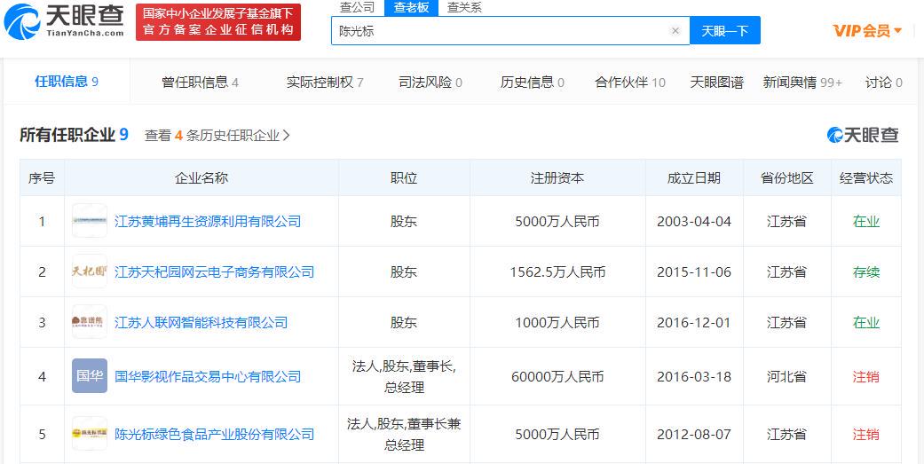Open the 司法风险 0 tab
The width and height of the screenshot is (924, 464).
(430, 83)
